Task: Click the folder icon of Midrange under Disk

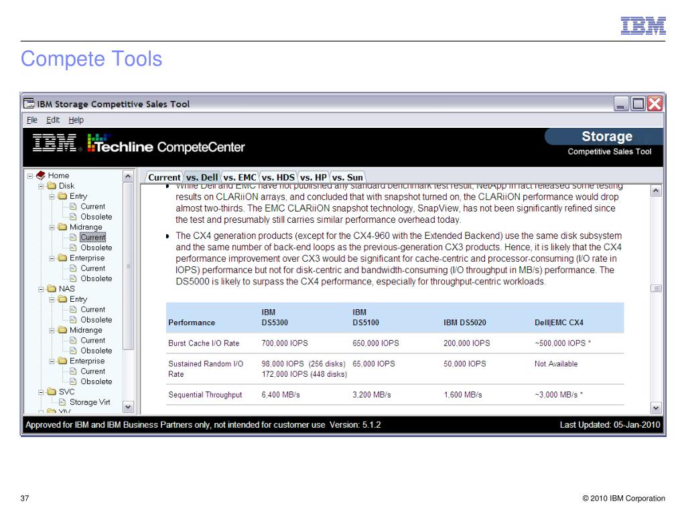Action: tap(62, 227)
